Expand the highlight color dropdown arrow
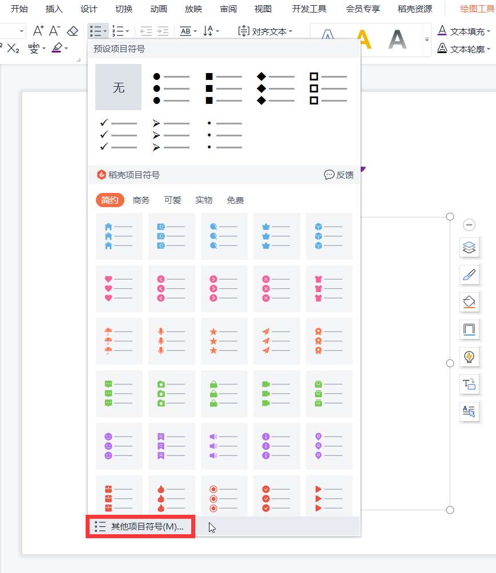Viewport: 496px width, 573px height. tap(66, 48)
